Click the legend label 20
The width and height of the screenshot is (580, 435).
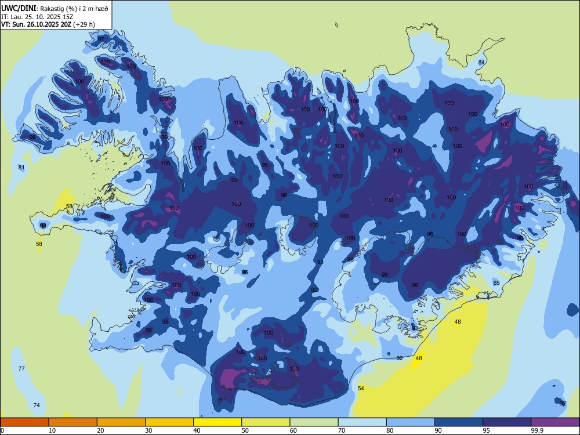pyautogui.click(x=100, y=430)
